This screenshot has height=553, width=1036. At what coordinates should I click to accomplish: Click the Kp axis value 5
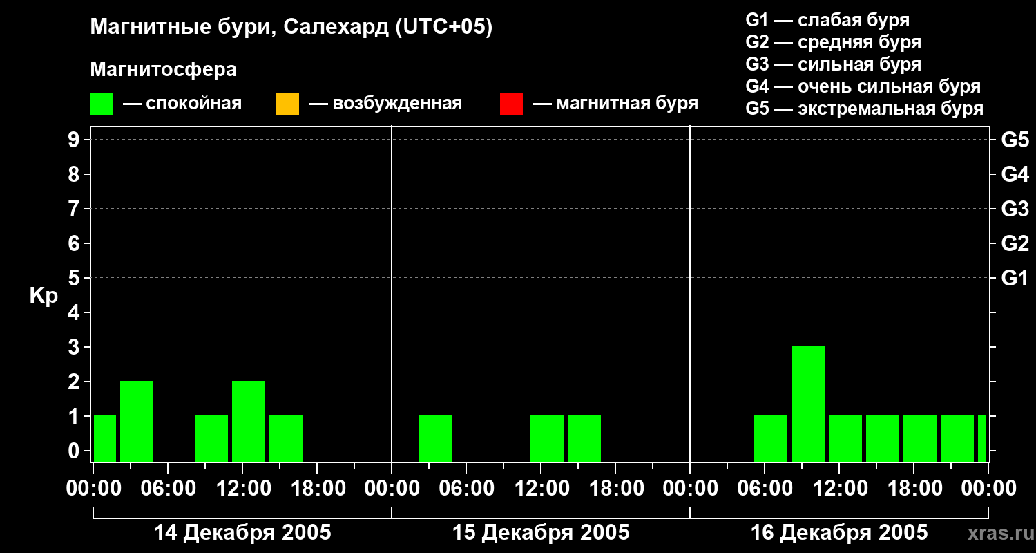tap(75, 278)
